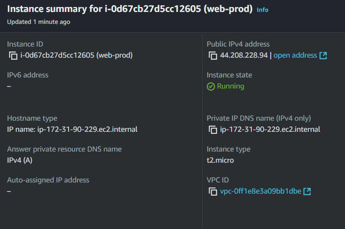Click the 44.208.228.94 IP address text
The height and width of the screenshot is (229, 345).
[244, 55]
